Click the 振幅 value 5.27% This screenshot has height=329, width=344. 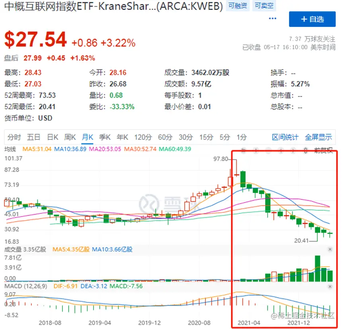pyautogui.click(x=300, y=84)
